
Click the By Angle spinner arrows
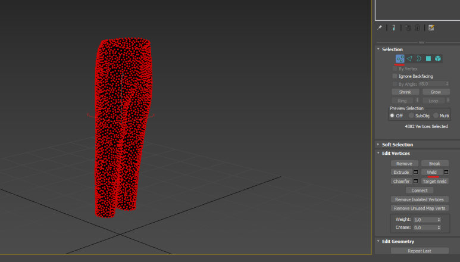[447, 84]
